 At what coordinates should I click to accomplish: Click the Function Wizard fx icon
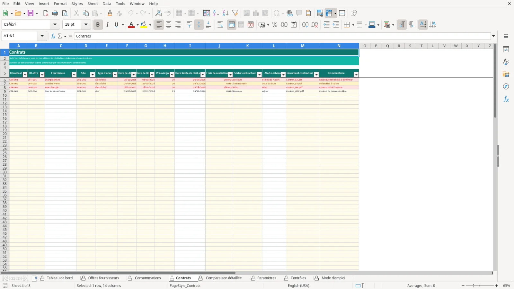(53, 36)
